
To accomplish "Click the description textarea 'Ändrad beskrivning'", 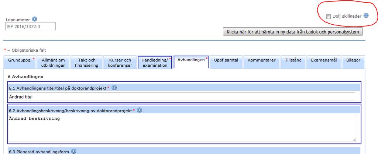I will [182, 128].
